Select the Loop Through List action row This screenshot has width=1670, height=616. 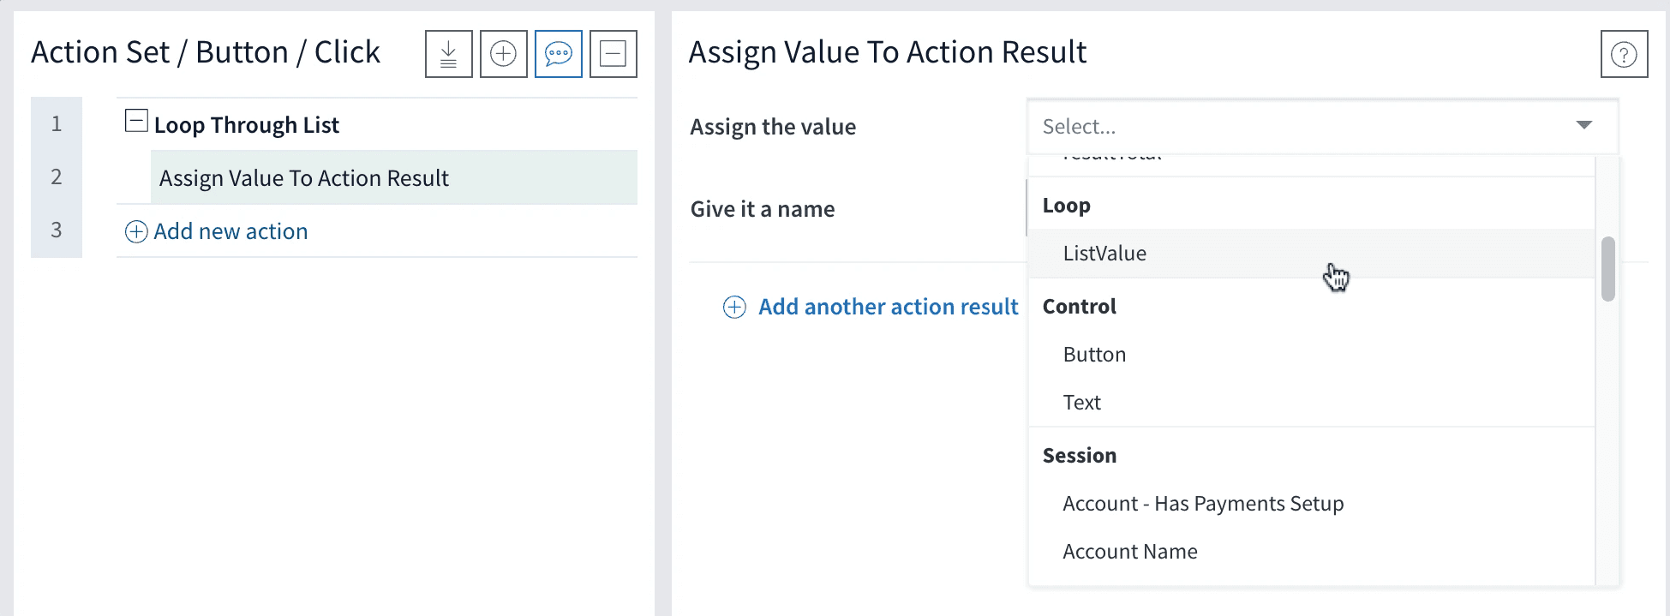click(247, 125)
